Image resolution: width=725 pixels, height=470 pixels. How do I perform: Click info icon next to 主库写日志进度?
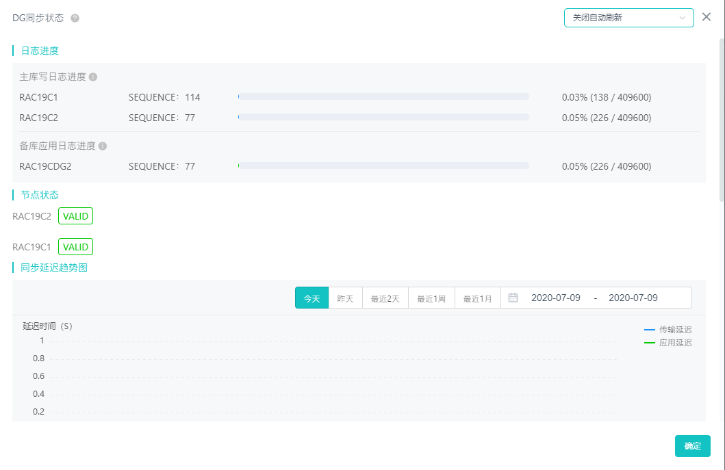point(93,77)
